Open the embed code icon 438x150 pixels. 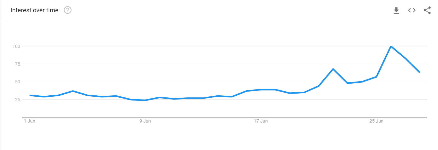pos(412,10)
